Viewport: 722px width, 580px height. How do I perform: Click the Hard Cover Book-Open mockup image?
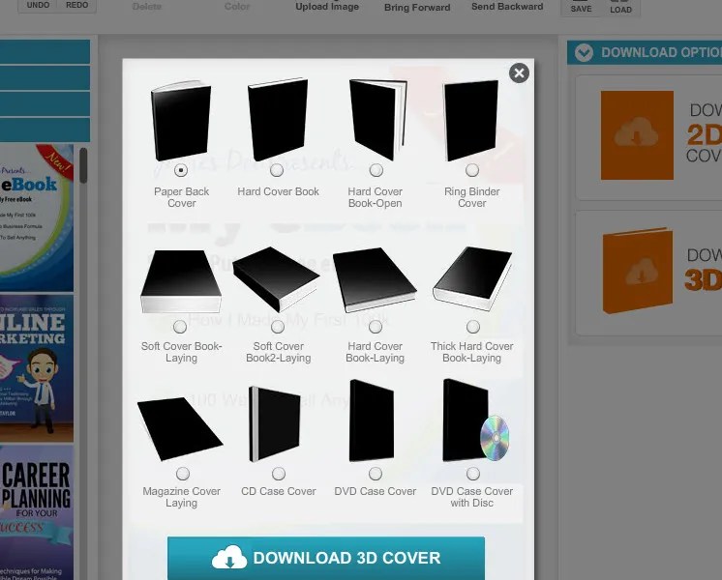(378, 120)
